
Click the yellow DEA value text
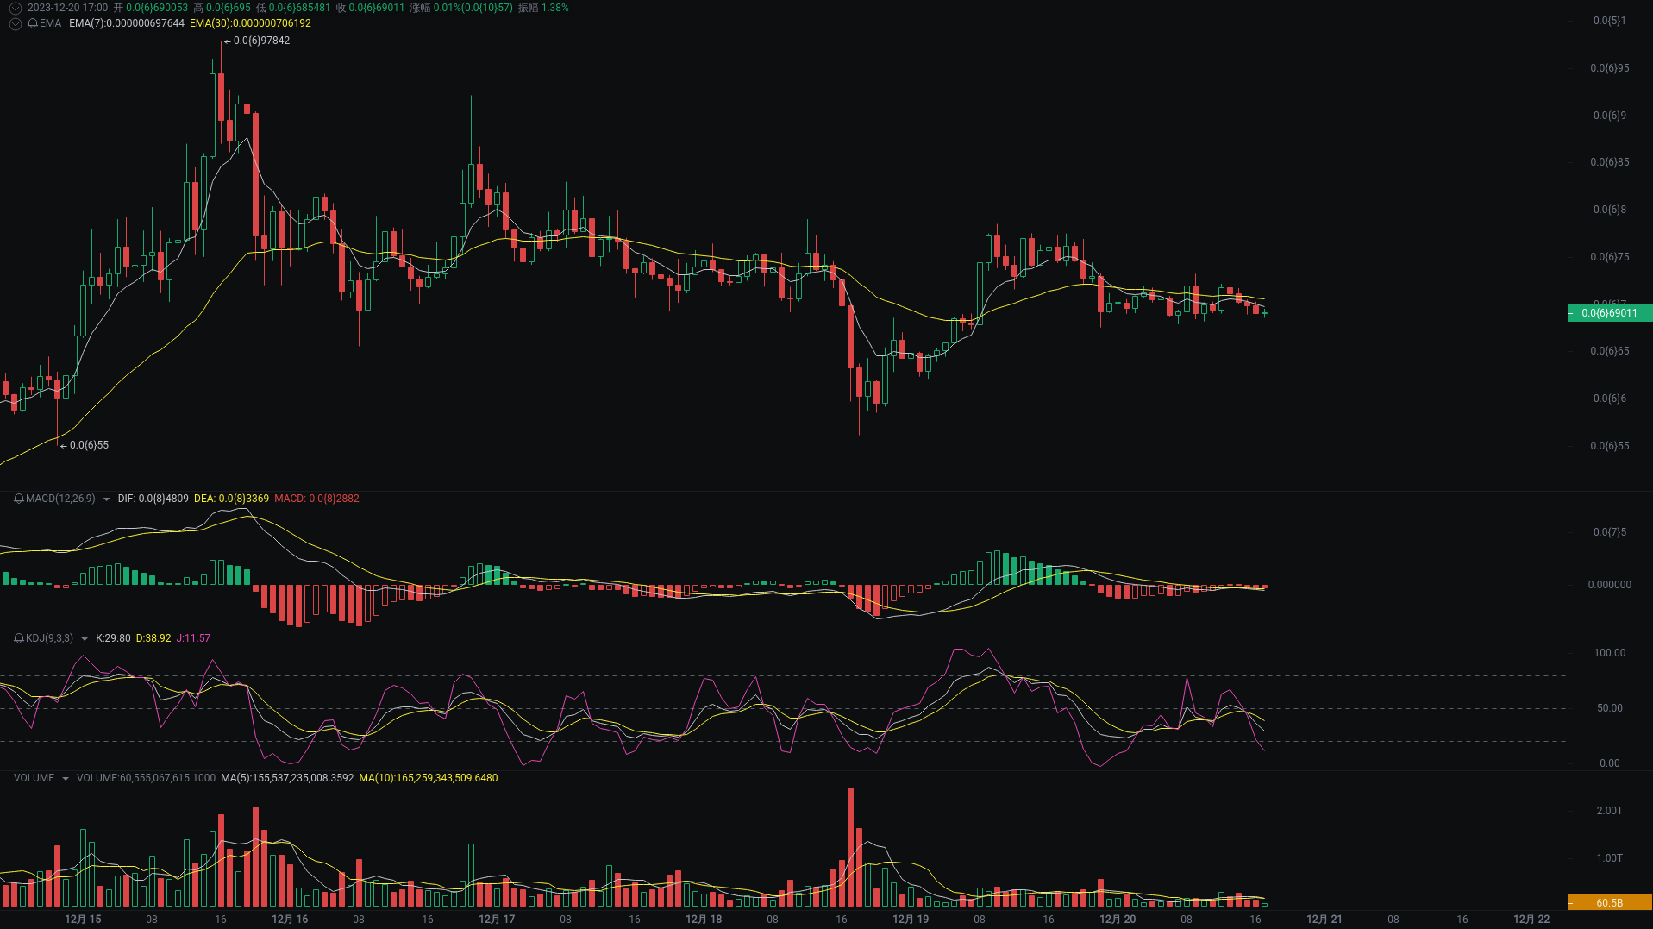pos(231,499)
